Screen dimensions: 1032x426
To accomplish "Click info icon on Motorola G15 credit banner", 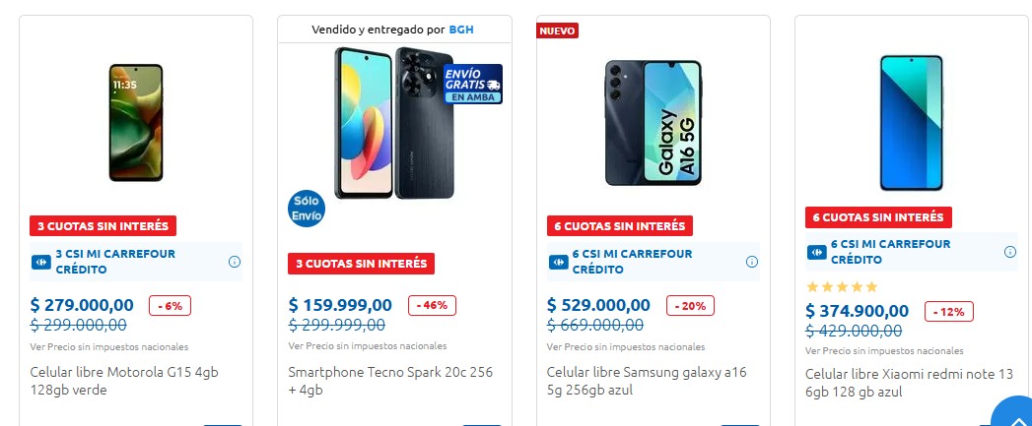I will click(x=235, y=262).
